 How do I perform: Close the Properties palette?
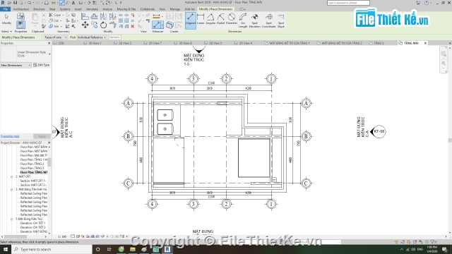49,43
